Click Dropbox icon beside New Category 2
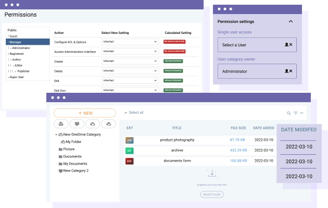 click(61, 170)
